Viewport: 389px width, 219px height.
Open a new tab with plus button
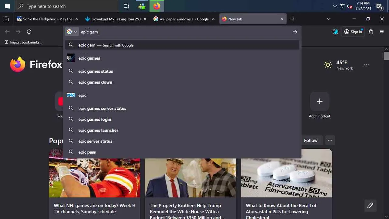coord(293,19)
